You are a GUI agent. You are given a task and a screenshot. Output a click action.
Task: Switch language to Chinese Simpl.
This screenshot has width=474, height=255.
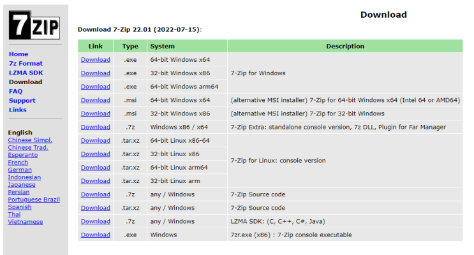point(30,140)
